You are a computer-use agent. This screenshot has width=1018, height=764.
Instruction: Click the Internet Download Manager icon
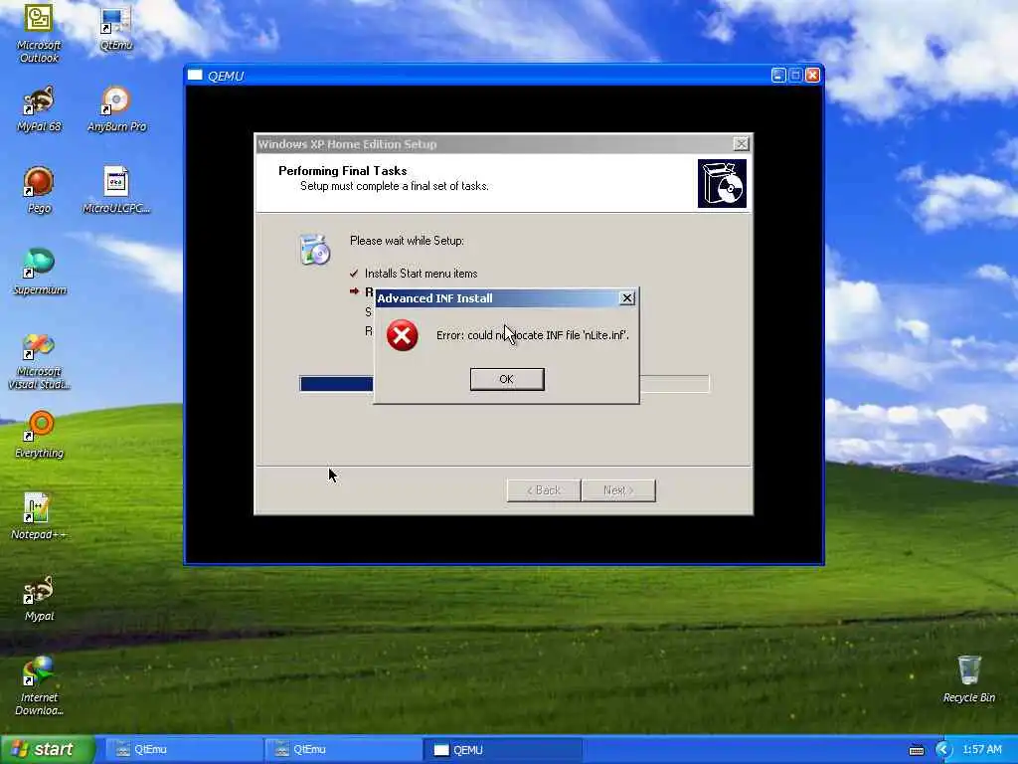click(x=39, y=686)
